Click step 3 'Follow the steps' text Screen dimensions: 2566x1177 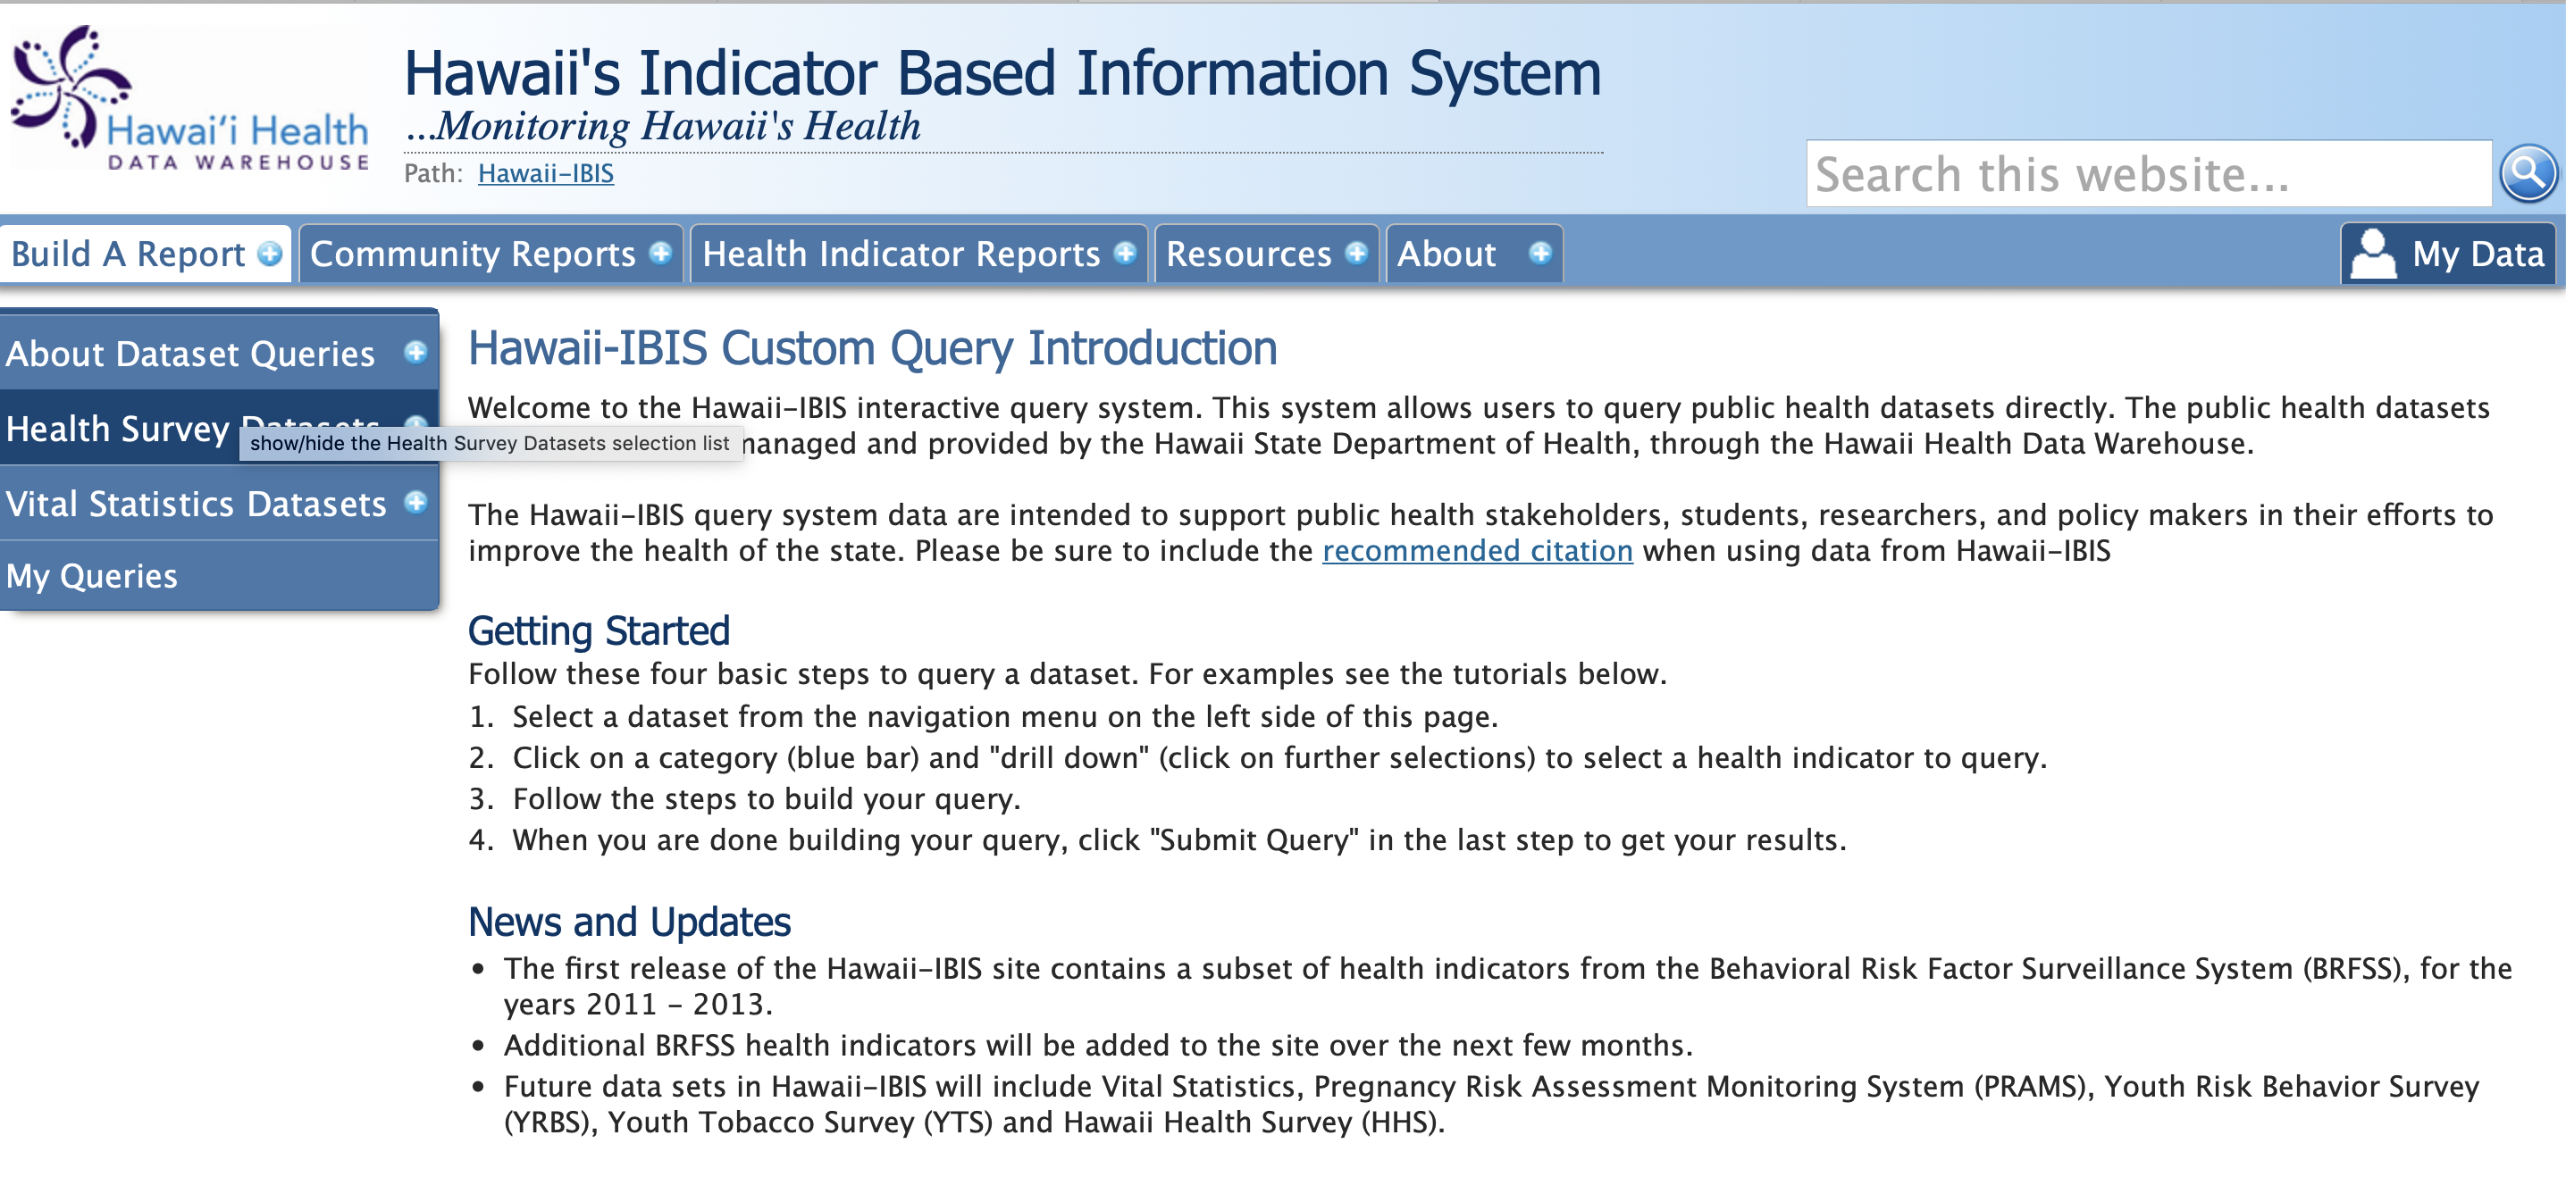766,798
